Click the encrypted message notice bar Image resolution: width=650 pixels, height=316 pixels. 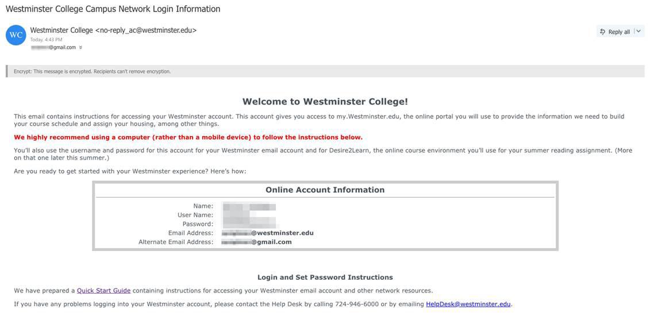(325, 71)
